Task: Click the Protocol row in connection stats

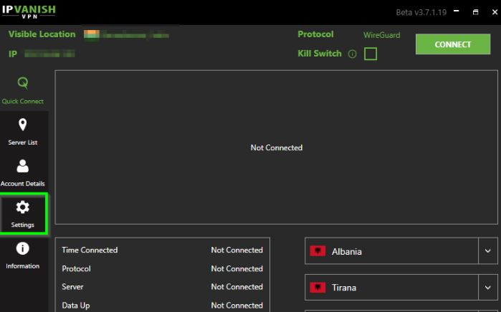Action: coord(162,268)
